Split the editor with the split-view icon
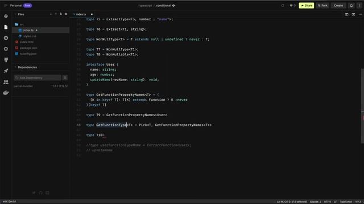Viewport: 364px width, 204px height. 346,14
